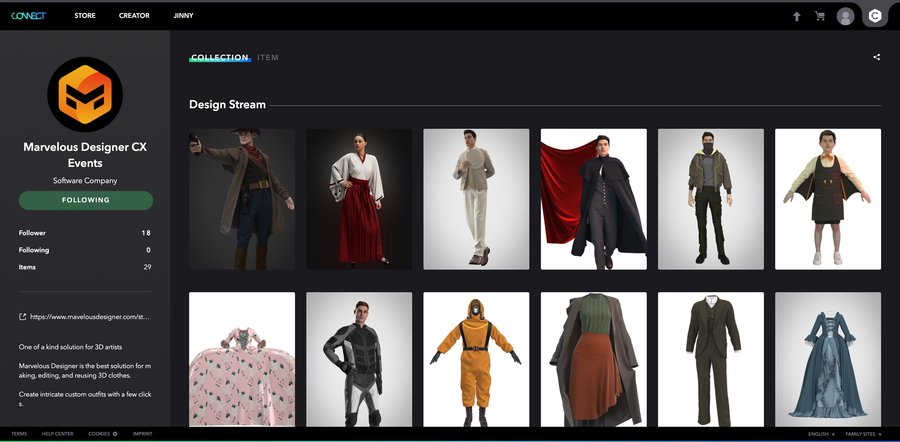Toggle the FOLLOWING button to unfollow
The width and height of the screenshot is (900, 442).
(x=86, y=200)
